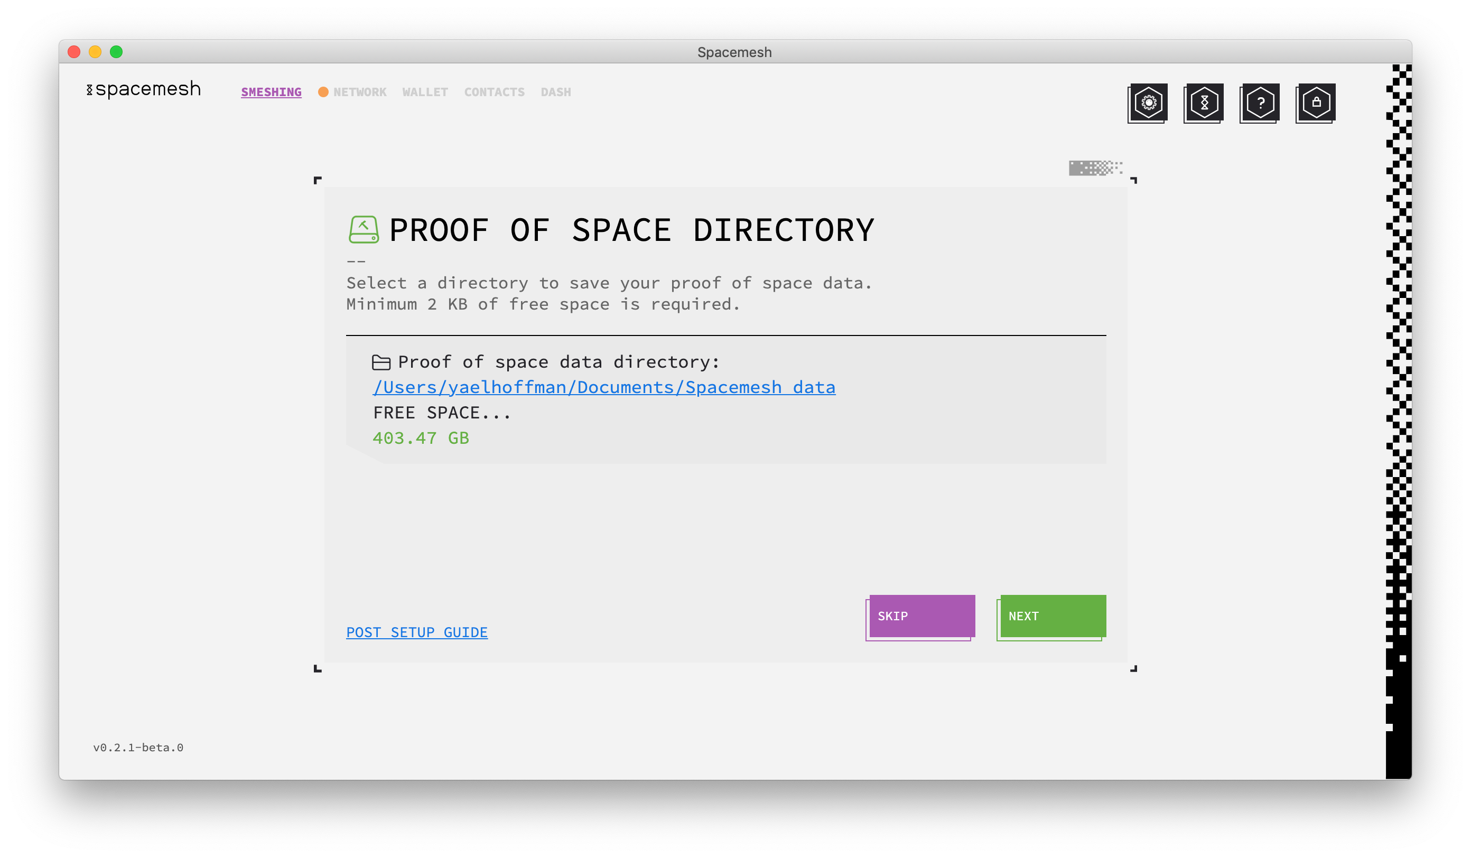1471x858 pixels.
Task: Change the Spacemesh_data directory path link
Action: click(603, 388)
